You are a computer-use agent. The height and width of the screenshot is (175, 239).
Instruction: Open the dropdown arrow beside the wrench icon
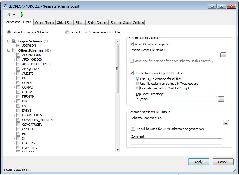[14, 15]
